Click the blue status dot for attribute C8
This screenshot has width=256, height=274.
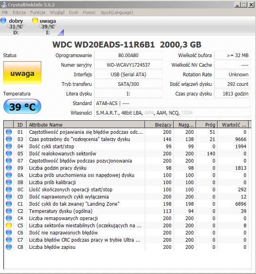pos(9,247)
